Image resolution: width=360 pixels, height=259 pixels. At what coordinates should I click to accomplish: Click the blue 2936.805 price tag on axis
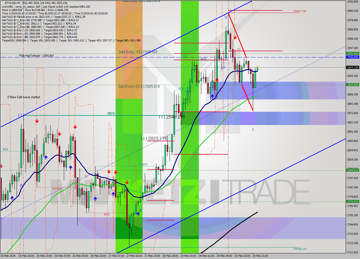click(x=352, y=57)
